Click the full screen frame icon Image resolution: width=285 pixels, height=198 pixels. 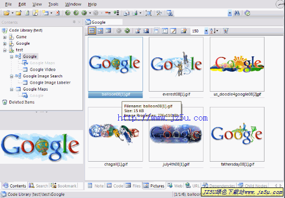148,13
